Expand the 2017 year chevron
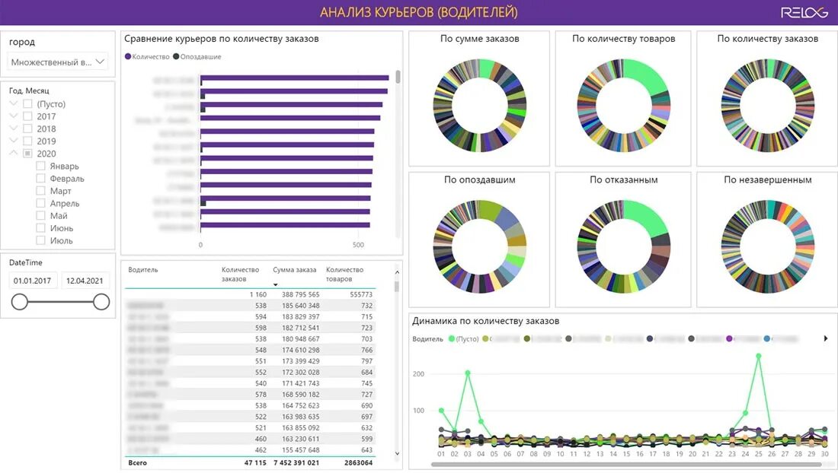Screen dimensions: 838x473 [x=14, y=116]
